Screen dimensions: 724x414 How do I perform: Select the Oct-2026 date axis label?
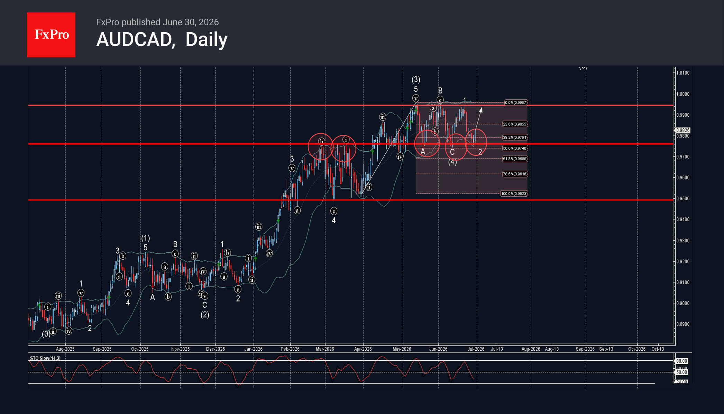(x=637, y=349)
